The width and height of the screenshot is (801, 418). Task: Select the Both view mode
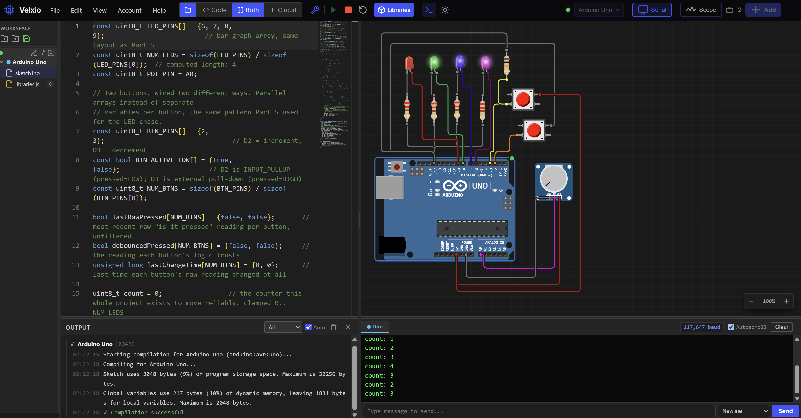pos(248,10)
